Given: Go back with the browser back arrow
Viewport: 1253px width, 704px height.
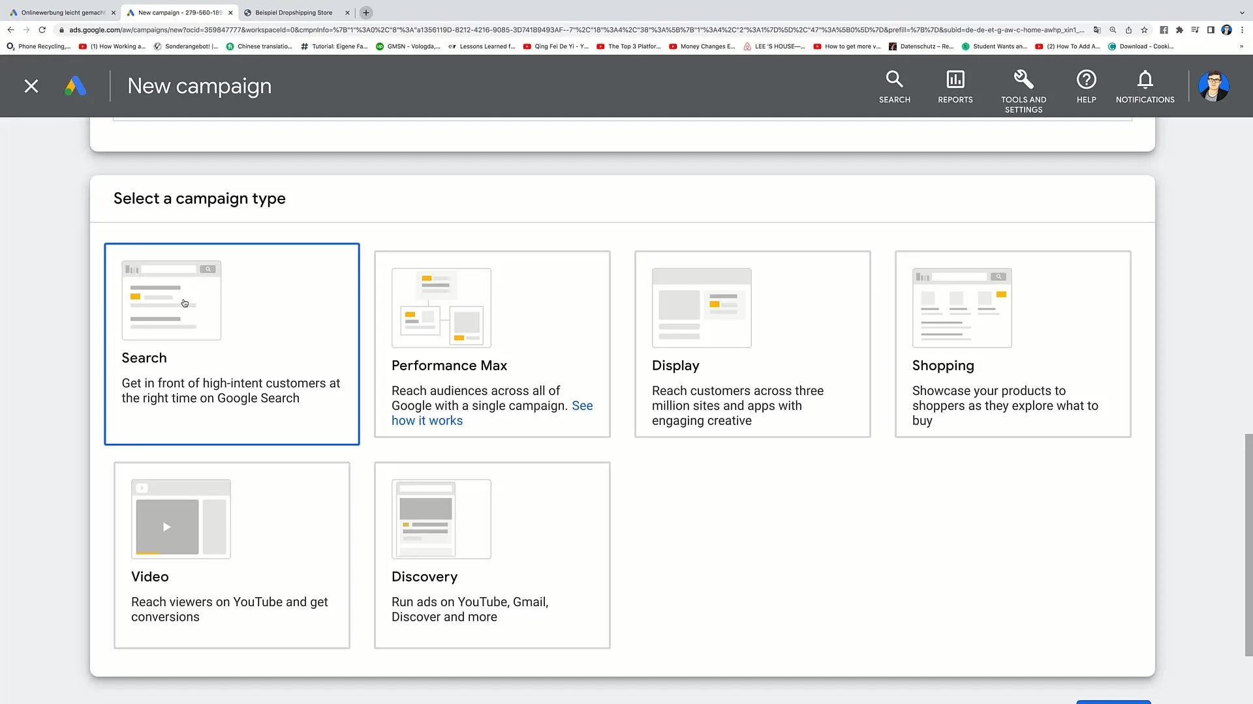Looking at the screenshot, I should tap(10, 30).
